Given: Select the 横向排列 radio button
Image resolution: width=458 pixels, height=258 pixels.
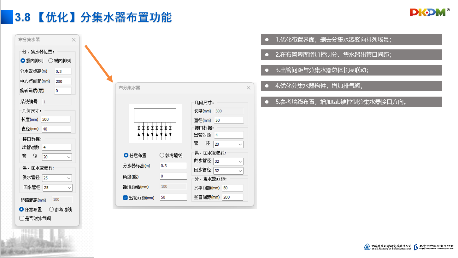Looking at the screenshot, I should [60, 61].
